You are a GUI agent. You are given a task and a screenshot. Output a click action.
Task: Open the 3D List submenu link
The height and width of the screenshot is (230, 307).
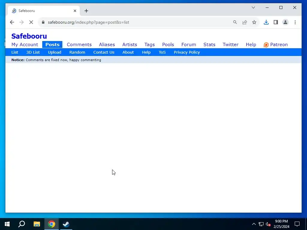(x=33, y=52)
